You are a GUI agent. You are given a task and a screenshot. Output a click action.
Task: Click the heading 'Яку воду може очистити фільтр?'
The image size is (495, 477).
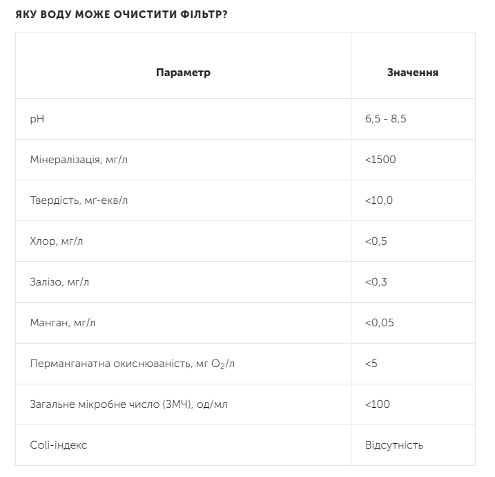122,15
